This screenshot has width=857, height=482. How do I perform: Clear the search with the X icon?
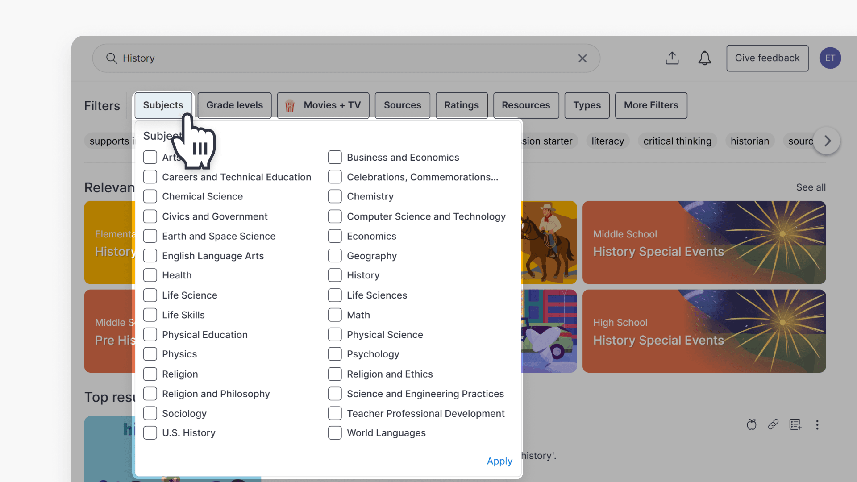[582, 58]
